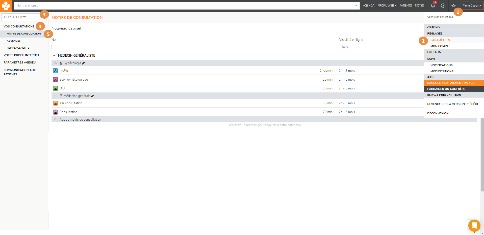The width and height of the screenshot is (484, 235).
Task: Select Paramètres in the user menu
Action: point(440,40)
